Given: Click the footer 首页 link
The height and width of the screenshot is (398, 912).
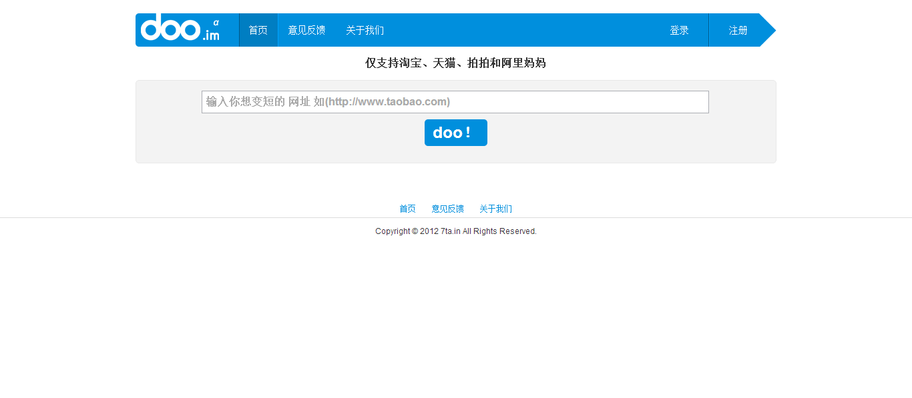Looking at the screenshot, I should 407,209.
